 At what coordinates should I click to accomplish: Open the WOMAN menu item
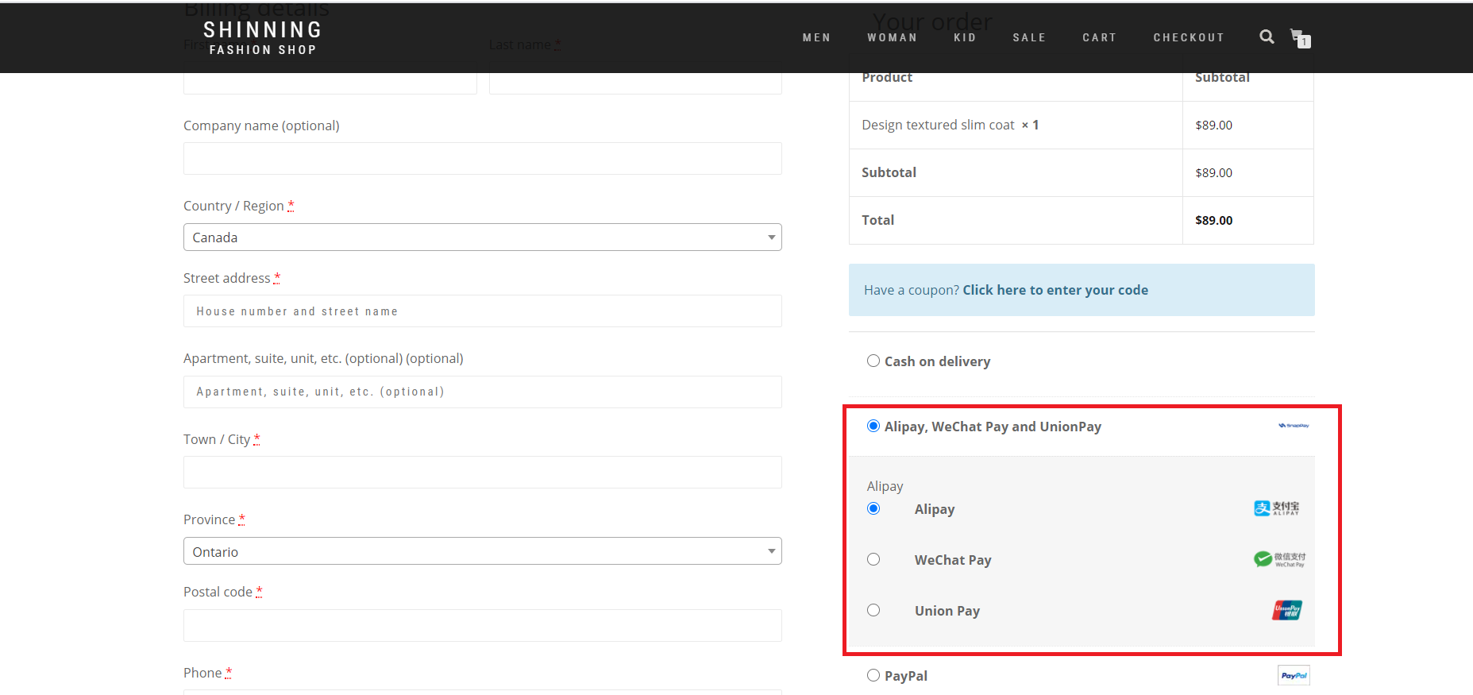point(893,37)
